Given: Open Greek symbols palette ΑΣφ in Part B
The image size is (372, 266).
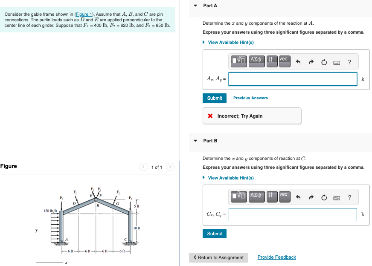Looking at the screenshot, I should tap(256, 197).
